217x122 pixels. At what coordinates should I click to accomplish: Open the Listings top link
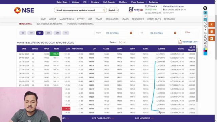[75, 2]
